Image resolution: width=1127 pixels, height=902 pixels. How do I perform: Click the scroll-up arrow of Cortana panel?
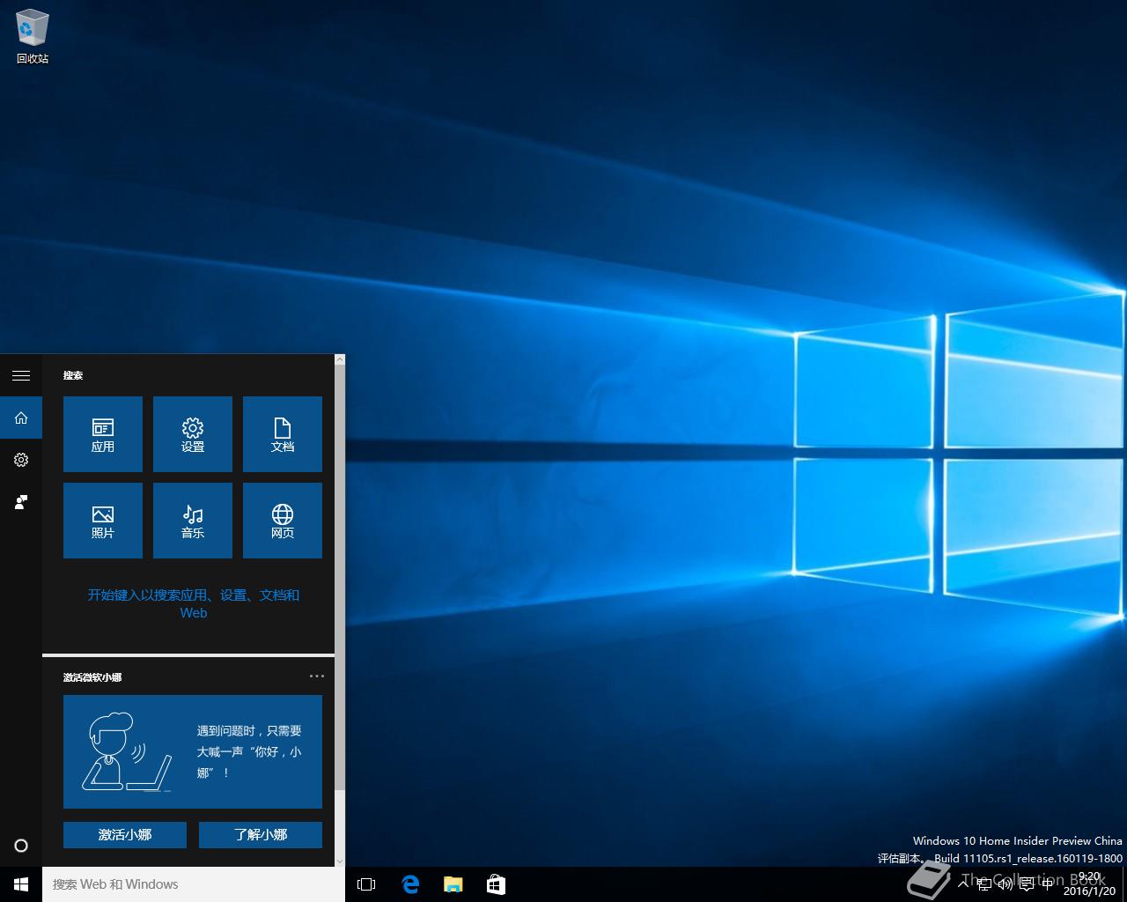(x=340, y=360)
